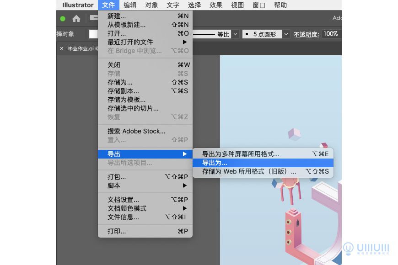Open the 窗口 menu
Image resolution: width=398 pixels, height=265 pixels.
(258, 5)
